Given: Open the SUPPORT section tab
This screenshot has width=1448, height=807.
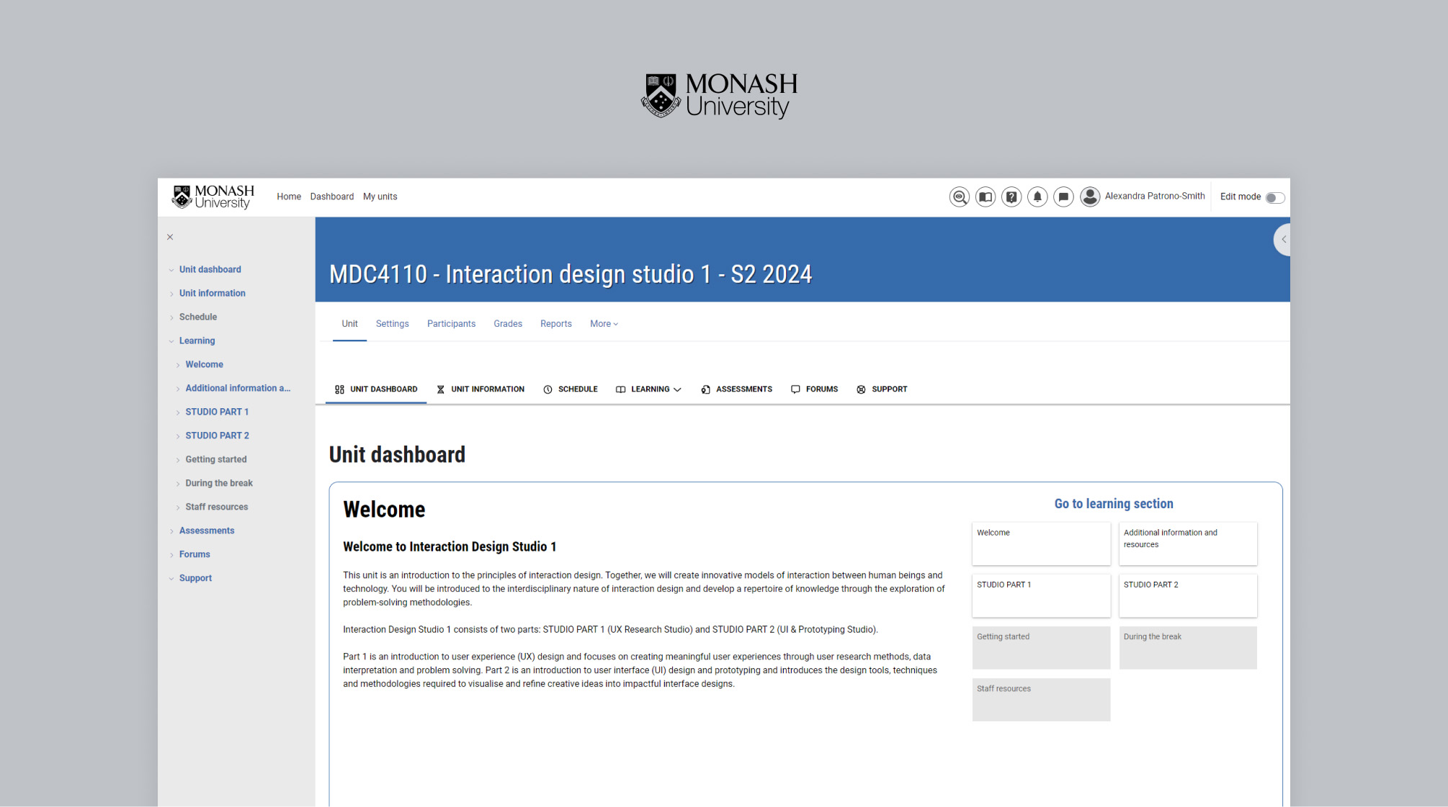Looking at the screenshot, I should coord(882,389).
